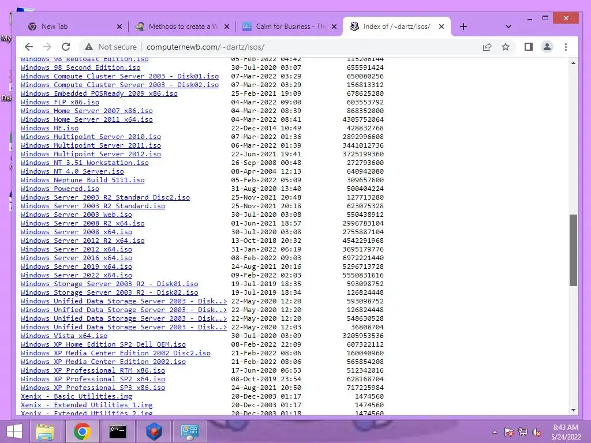Click the vertical scrollbar thumb
591x443 pixels.
coord(573,250)
